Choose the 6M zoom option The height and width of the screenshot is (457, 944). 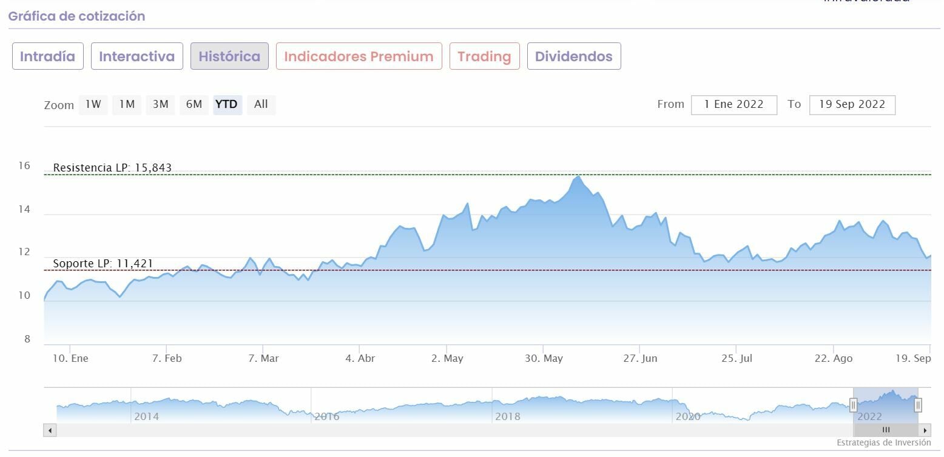tap(194, 104)
